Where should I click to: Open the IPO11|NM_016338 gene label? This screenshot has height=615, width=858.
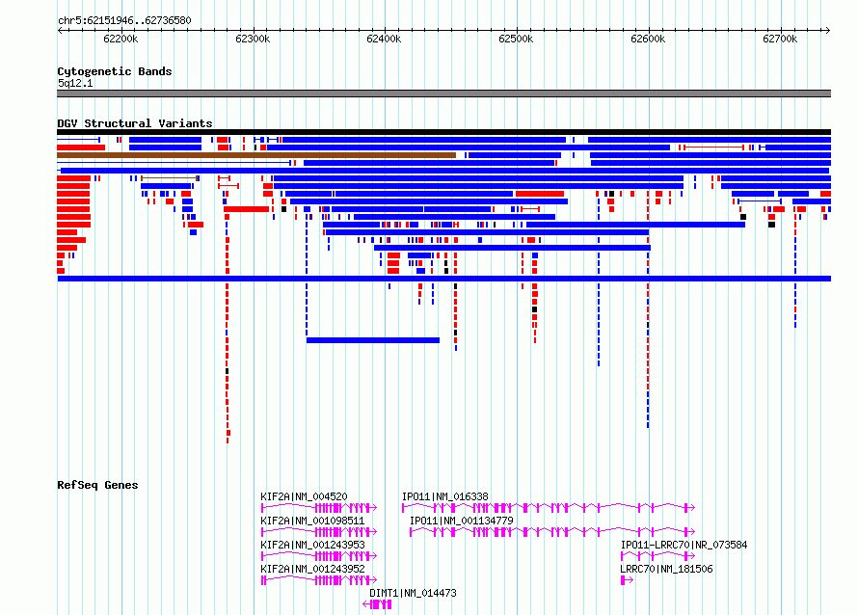pos(444,496)
